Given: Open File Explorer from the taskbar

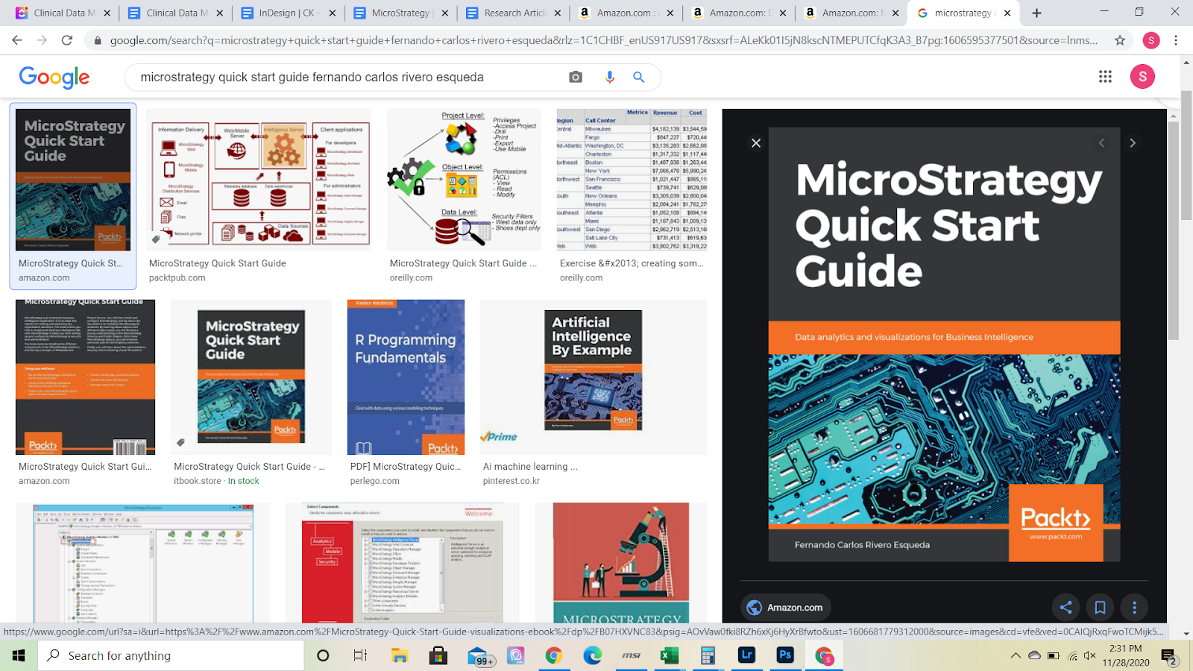Looking at the screenshot, I should click(x=400, y=655).
